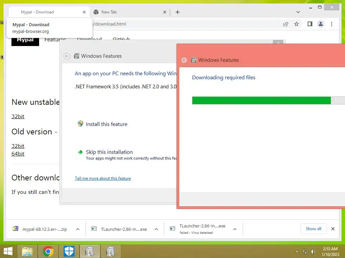Bookmark this page with the star
345x258 pixels.
[296, 24]
